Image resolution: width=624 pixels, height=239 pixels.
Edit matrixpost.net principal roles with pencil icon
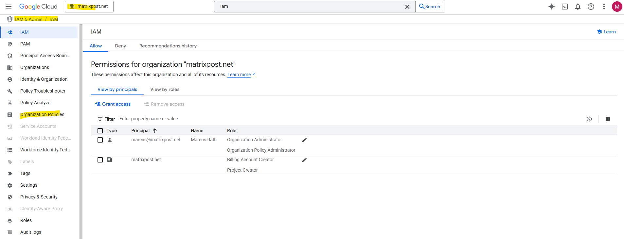click(x=304, y=160)
